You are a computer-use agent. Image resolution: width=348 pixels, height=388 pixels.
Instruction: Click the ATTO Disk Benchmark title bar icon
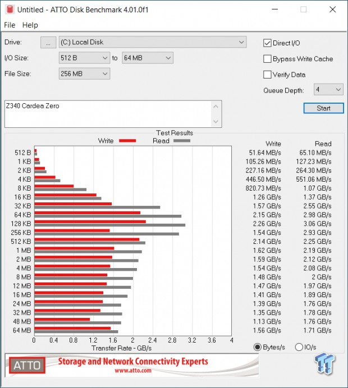tap(10, 10)
